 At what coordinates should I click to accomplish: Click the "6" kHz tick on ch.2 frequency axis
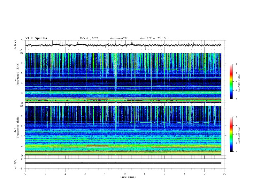click(x=23, y=126)
